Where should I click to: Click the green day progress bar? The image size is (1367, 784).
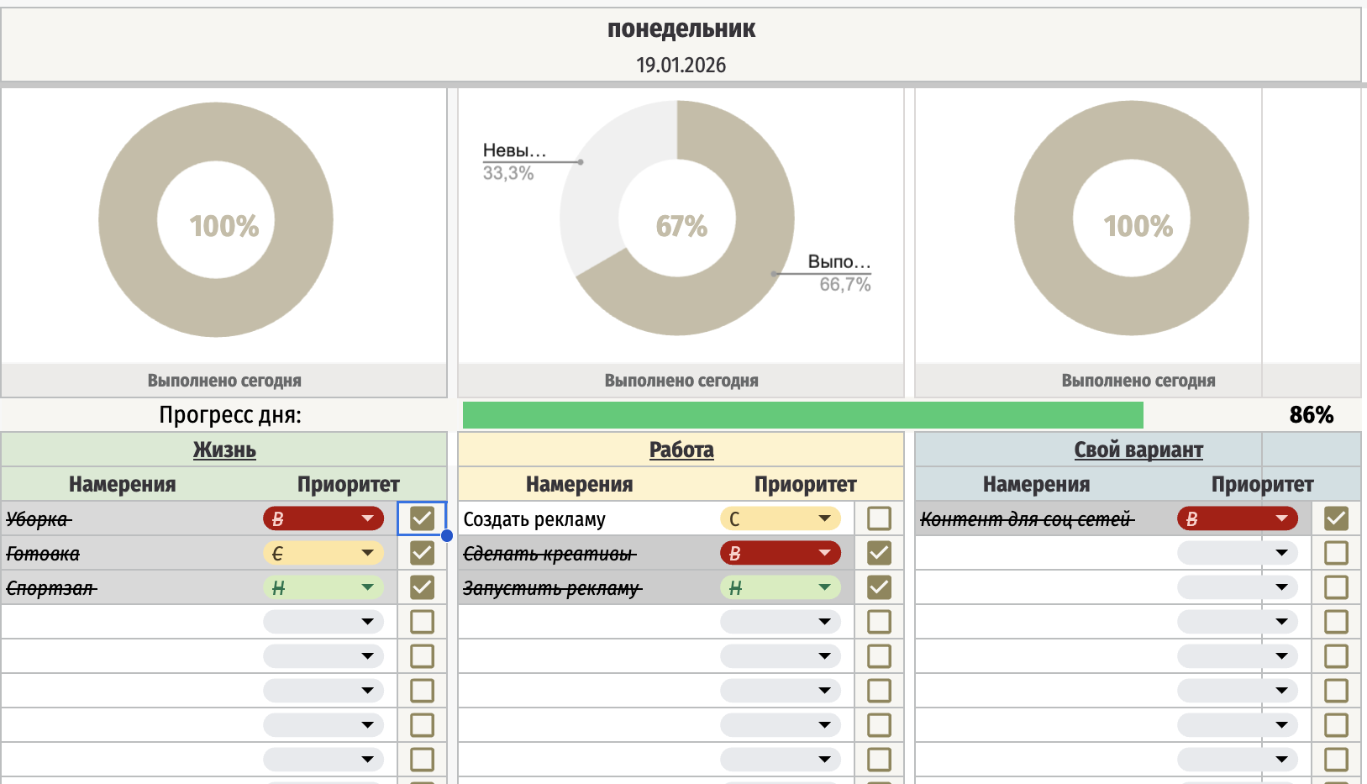[x=802, y=415]
